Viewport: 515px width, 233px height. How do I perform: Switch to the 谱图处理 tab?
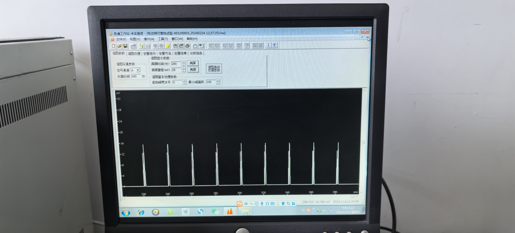134,53
